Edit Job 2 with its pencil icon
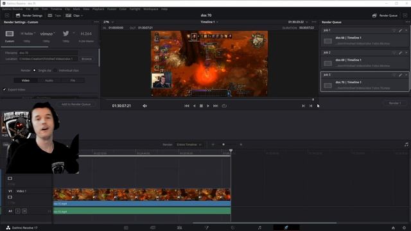 pos(400,53)
